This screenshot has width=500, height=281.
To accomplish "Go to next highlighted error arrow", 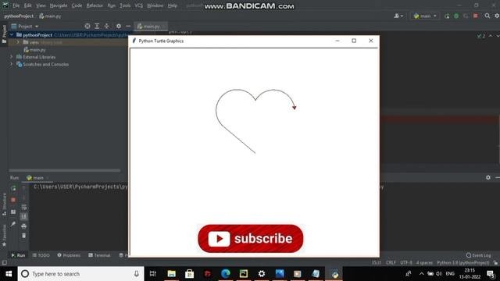I will (498, 36).
